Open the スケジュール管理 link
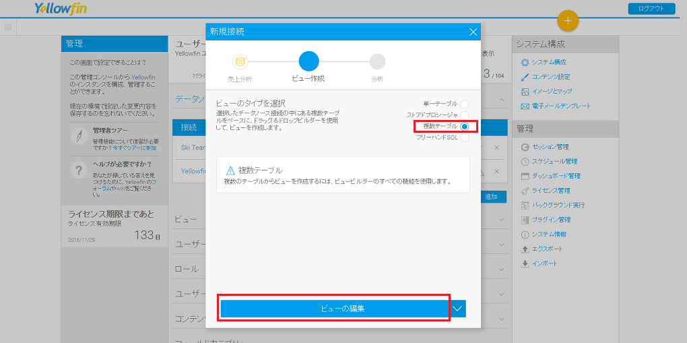The width and height of the screenshot is (687, 343). pos(554,162)
